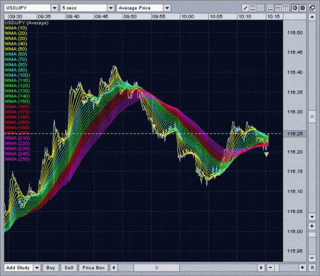This screenshot has width=320, height=276.
Task: Click the USD/JPY symbol field
Action: tap(28, 8)
